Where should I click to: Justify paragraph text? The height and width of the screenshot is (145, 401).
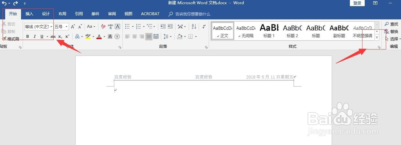point(149,36)
